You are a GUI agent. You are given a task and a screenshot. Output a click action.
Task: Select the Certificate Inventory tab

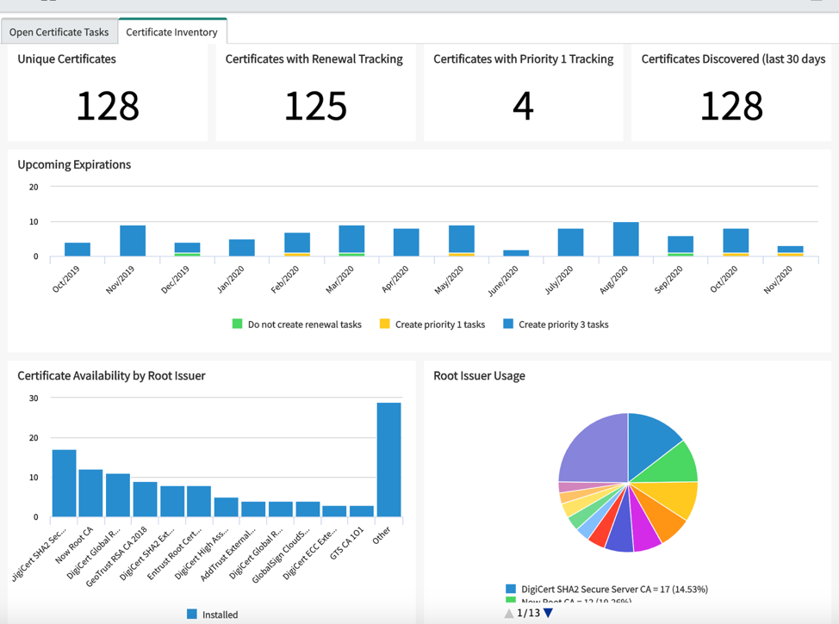171,32
